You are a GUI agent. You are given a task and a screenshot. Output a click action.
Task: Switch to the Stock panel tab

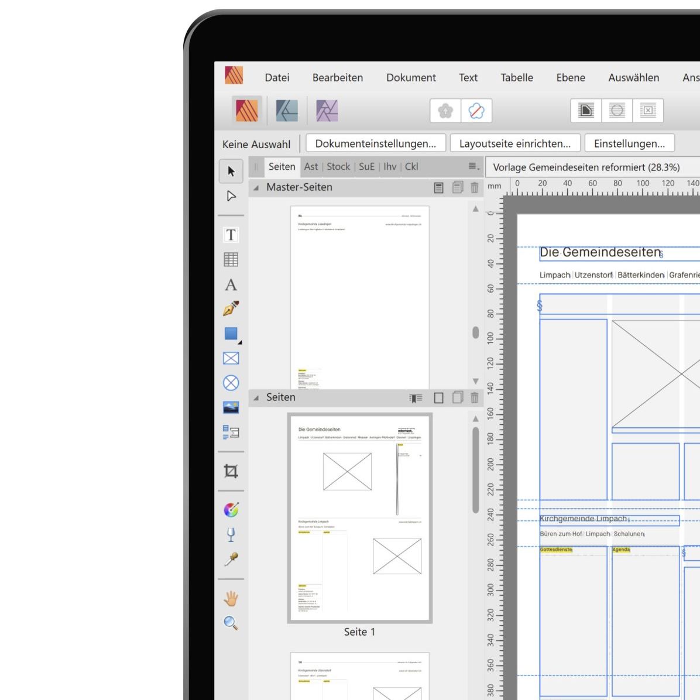(x=338, y=167)
